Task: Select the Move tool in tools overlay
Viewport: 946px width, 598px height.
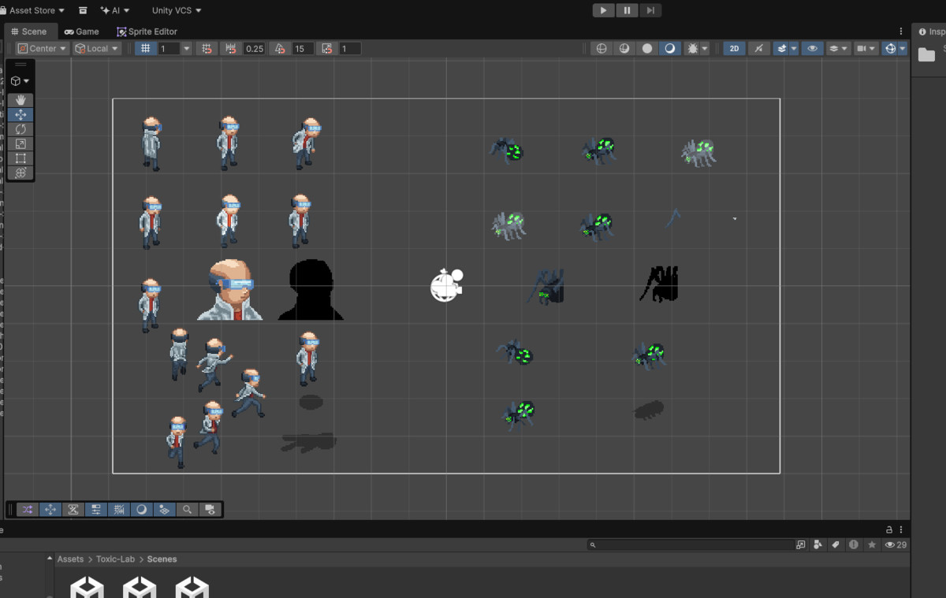Action: pyautogui.click(x=20, y=114)
